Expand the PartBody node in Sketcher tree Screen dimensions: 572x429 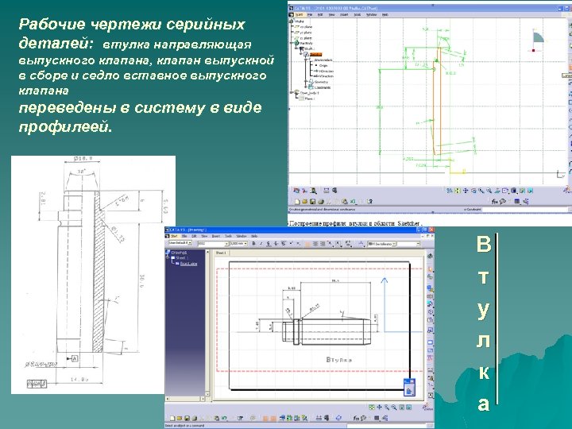pyautogui.click(x=291, y=43)
